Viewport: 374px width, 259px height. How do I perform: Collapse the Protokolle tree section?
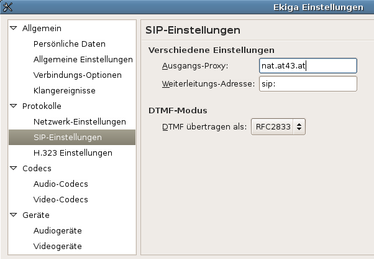point(14,106)
